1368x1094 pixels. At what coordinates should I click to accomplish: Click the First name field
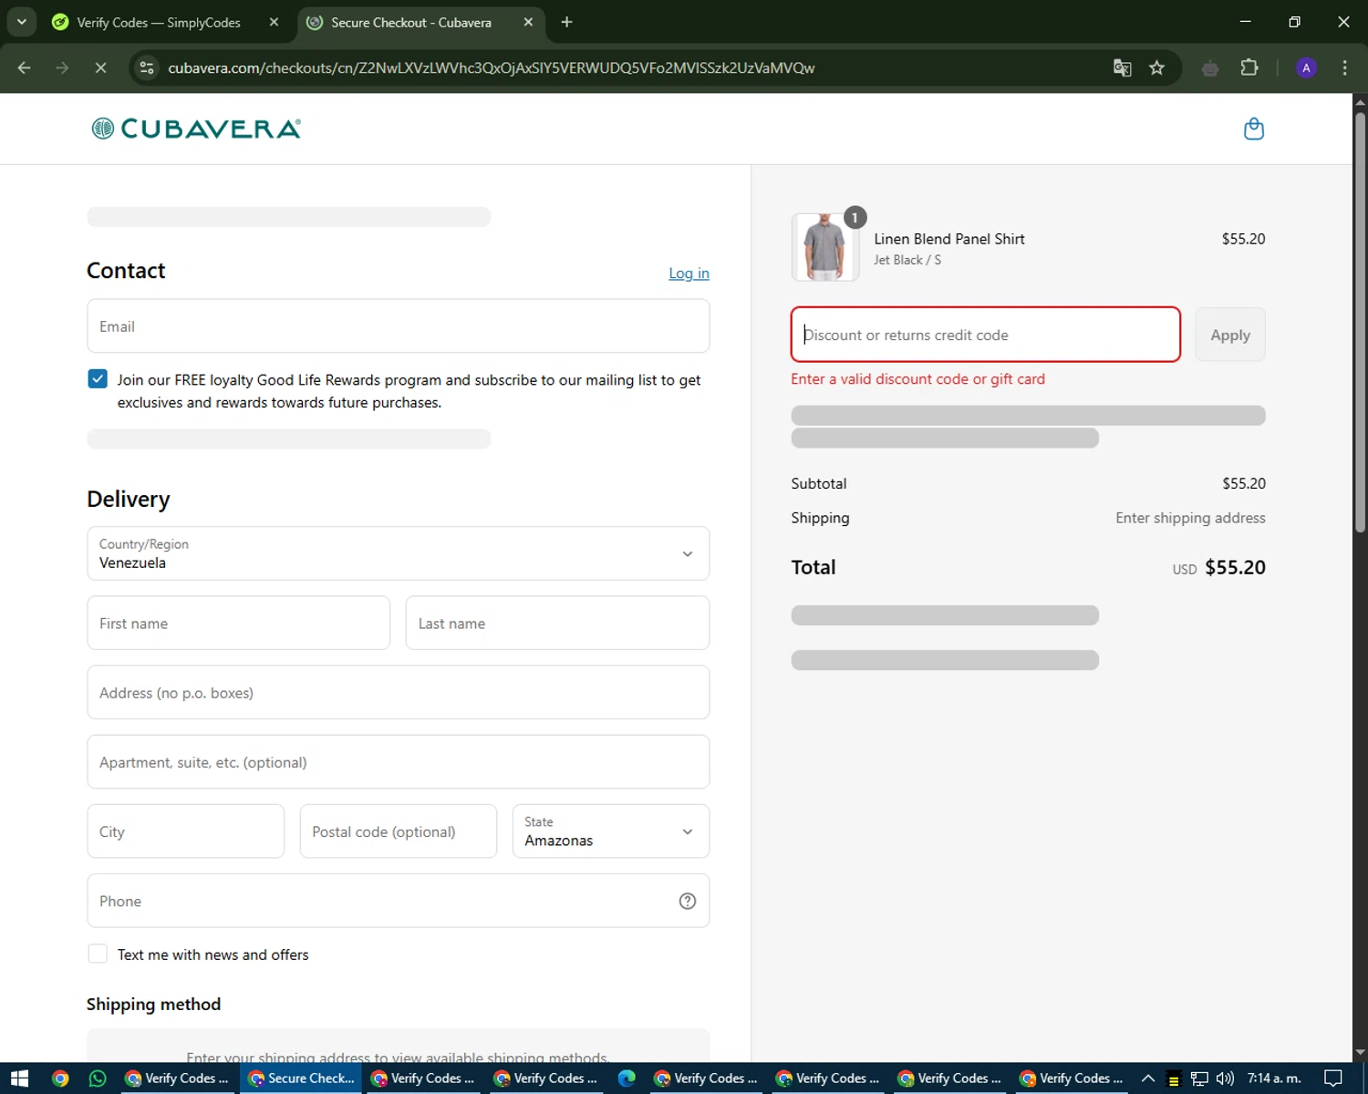(x=239, y=624)
